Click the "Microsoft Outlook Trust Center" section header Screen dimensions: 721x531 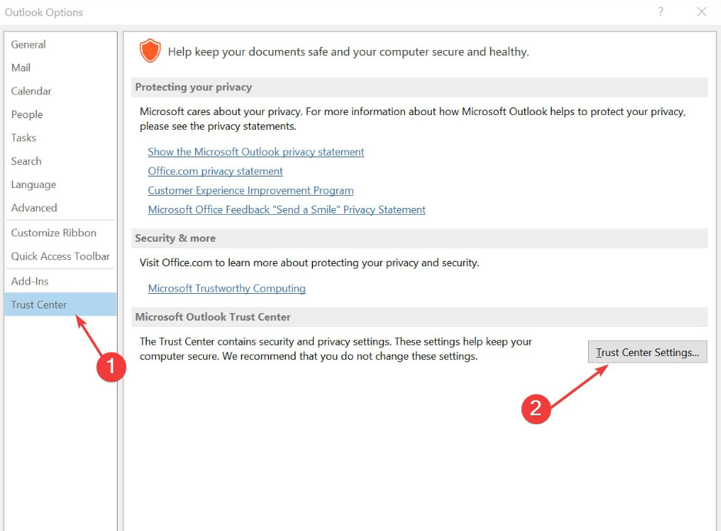pos(420,317)
